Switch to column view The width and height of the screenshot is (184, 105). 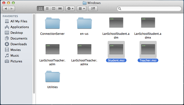tap(54, 9)
